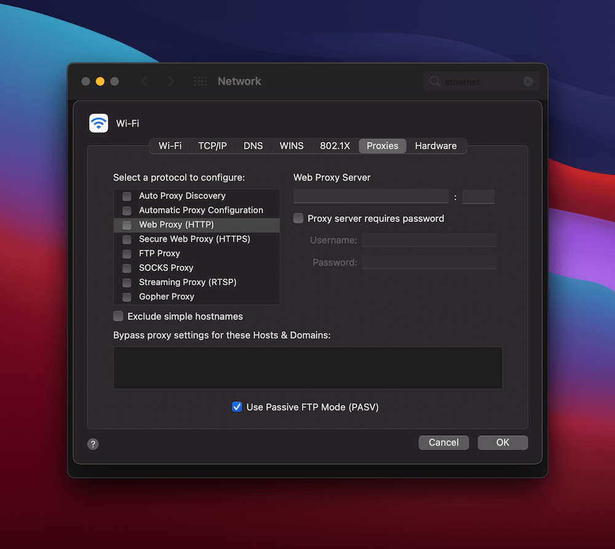Tick the Streaming Proxy (RTSP) checkbox
This screenshot has width=615, height=549.
[x=127, y=283]
